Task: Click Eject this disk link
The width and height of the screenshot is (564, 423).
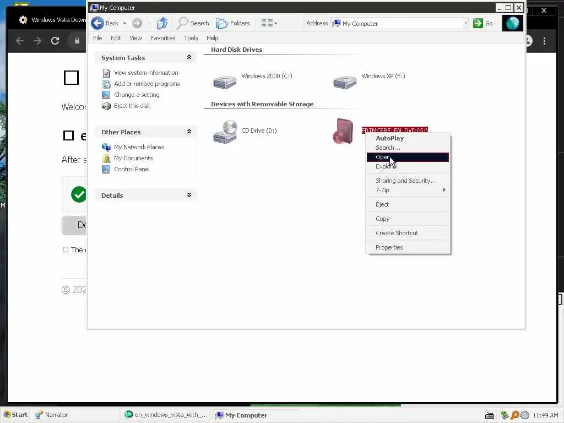Action: pyautogui.click(x=132, y=106)
